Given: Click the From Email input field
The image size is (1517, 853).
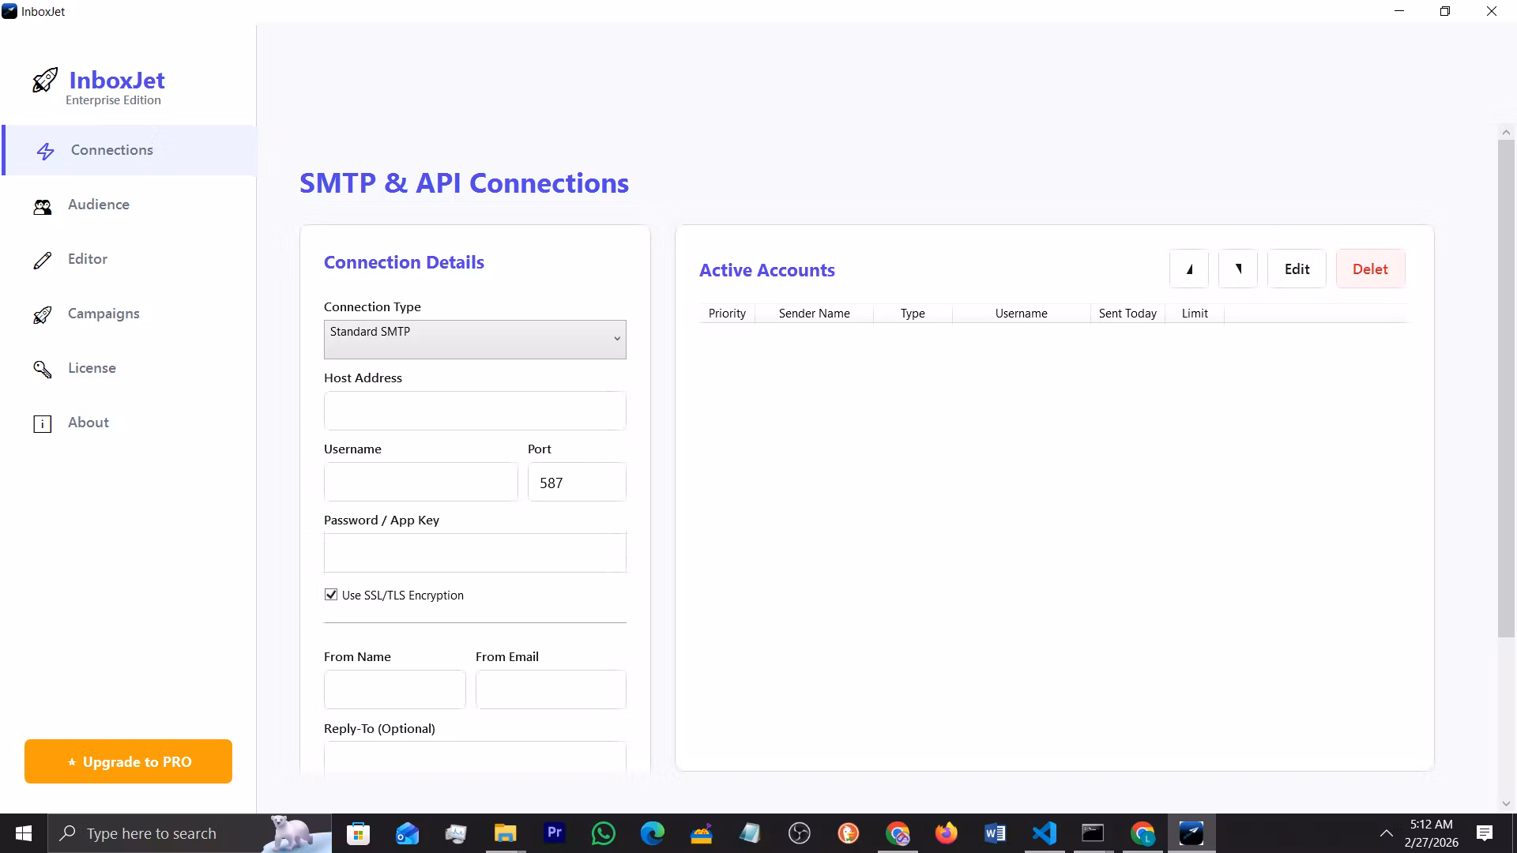Looking at the screenshot, I should click(551, 690).
